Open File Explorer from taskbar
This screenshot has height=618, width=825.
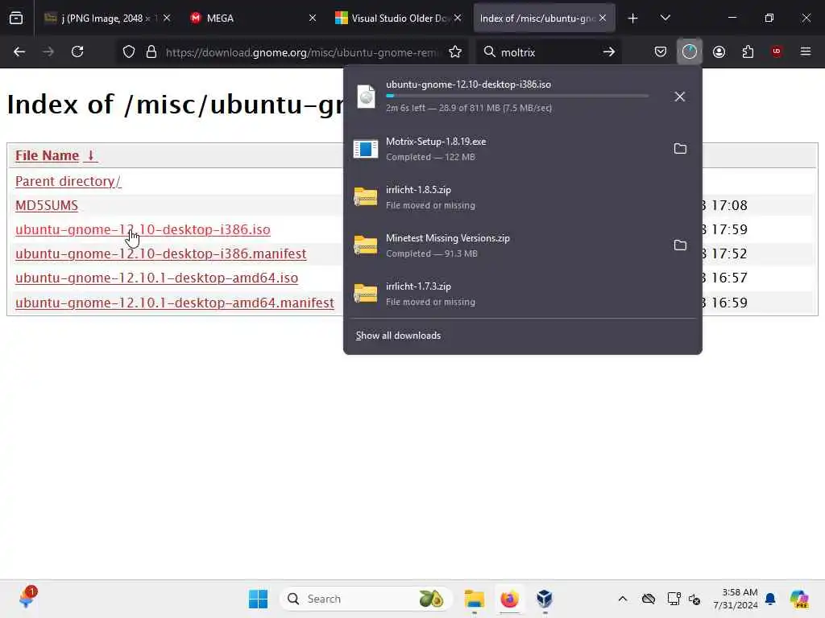coord(475,599)
